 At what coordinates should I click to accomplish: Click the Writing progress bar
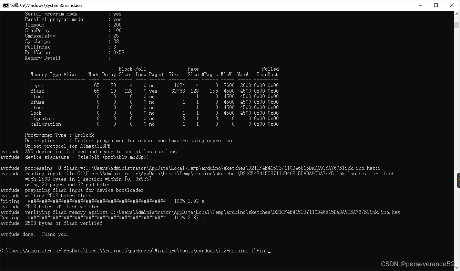[x=96, y=201]
